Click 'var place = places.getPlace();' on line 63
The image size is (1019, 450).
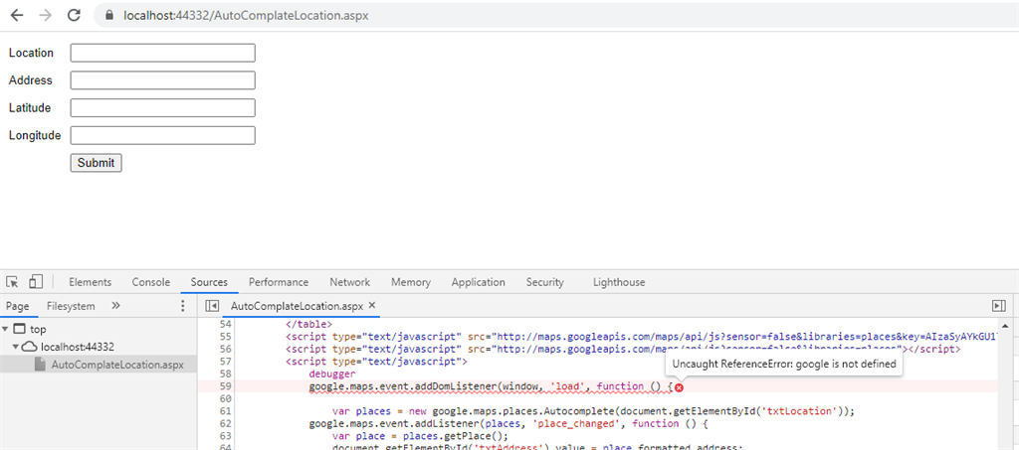pyautogui.click(x=419, y=435)
